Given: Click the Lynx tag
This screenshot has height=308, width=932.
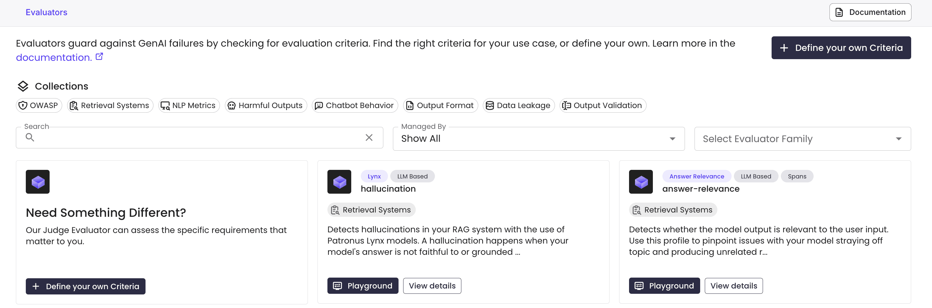Looking at the screenshot, I should point(374,176).
